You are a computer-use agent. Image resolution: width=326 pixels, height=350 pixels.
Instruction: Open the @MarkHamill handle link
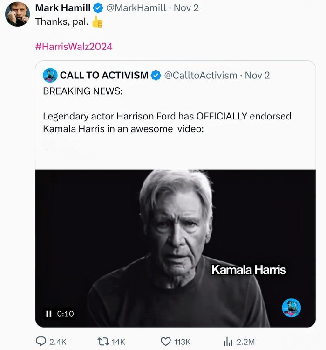pos(136,8)
